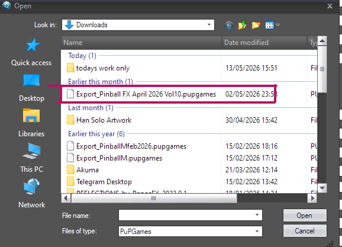Click the Open button
Screen dimensions: 342x247
(305, 216)
